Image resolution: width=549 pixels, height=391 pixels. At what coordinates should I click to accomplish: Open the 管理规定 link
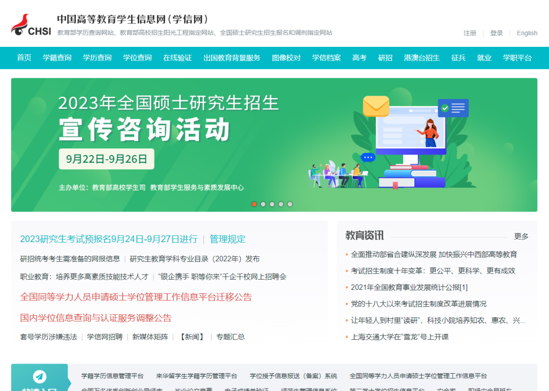228,239
